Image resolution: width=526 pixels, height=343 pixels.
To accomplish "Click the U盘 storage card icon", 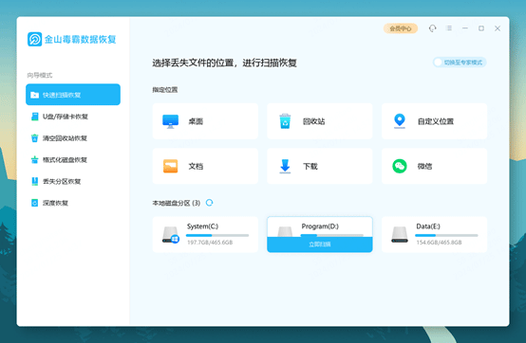I will coord(34,117).
